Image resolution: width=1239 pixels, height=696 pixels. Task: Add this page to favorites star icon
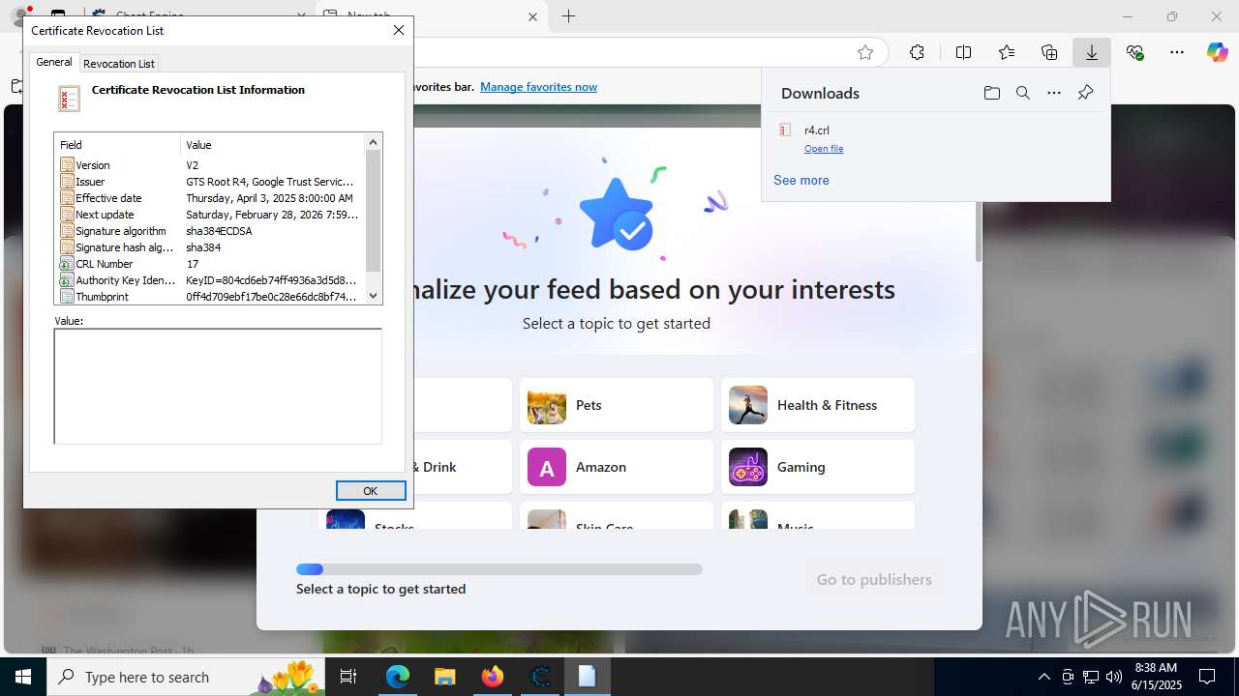[x=865, y=52]
